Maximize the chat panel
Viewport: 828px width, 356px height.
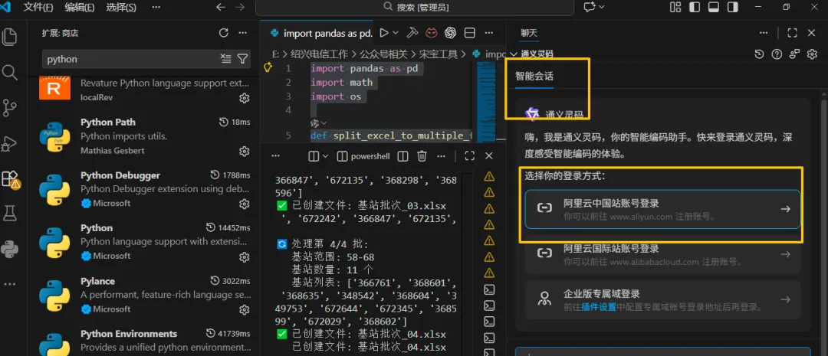792,33
